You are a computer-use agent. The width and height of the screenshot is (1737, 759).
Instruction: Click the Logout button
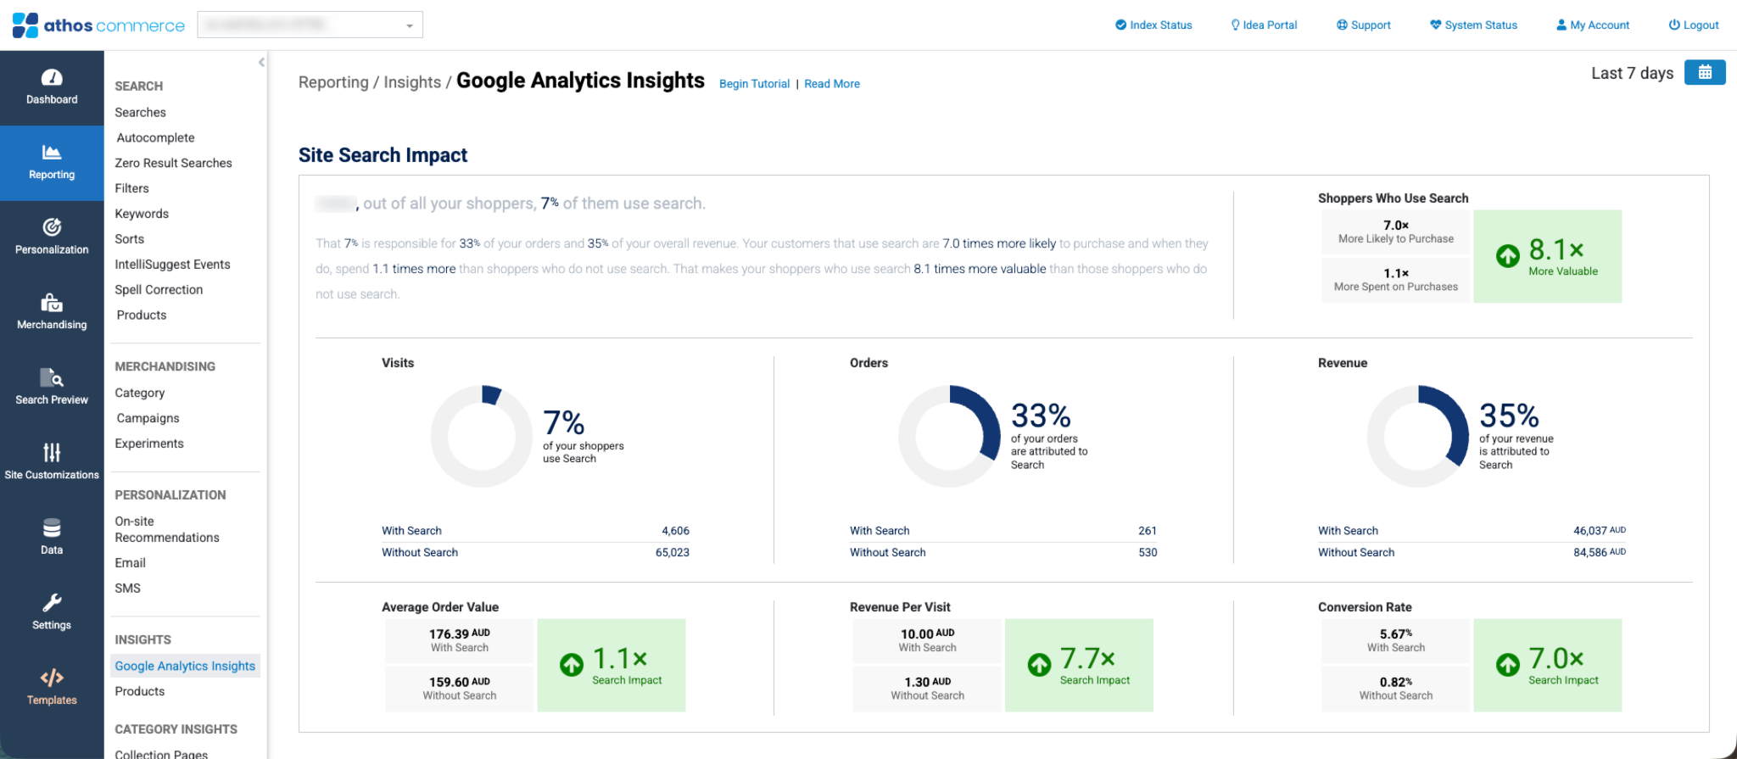click(x=1694, y=25)
